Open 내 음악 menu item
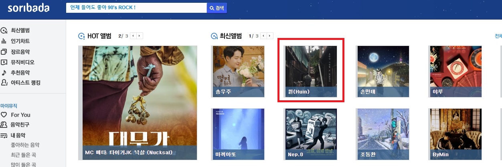Screen dimensions: 502x167 point(18,135)
